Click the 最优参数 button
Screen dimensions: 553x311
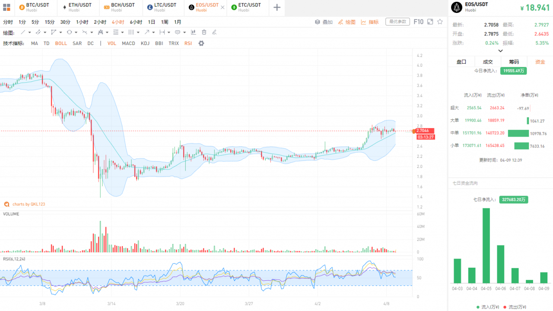[x=397, y=22]
